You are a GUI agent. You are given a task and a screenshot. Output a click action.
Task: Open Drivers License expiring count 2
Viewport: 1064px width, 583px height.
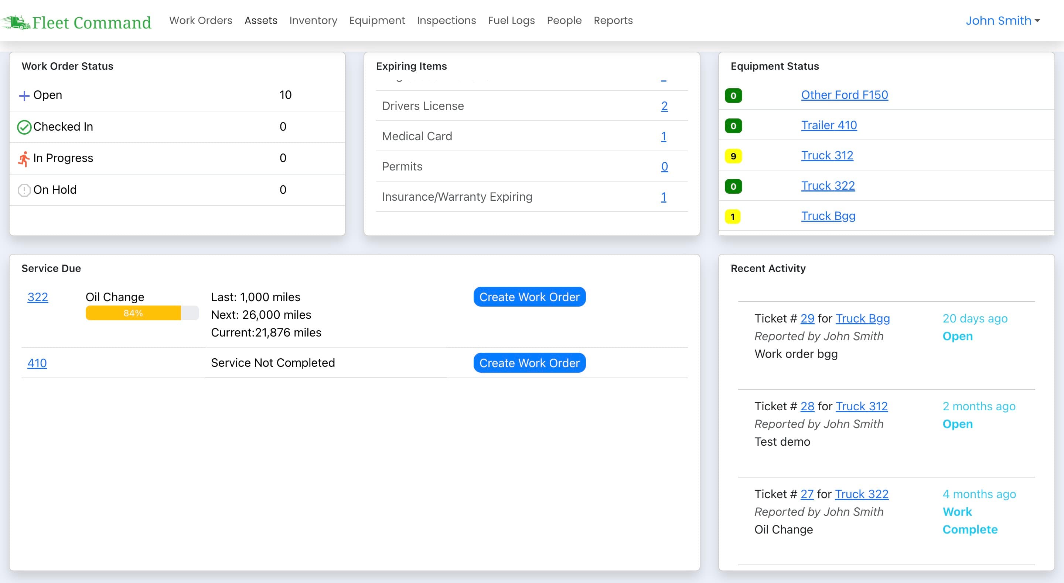click(x=664, y=106)
